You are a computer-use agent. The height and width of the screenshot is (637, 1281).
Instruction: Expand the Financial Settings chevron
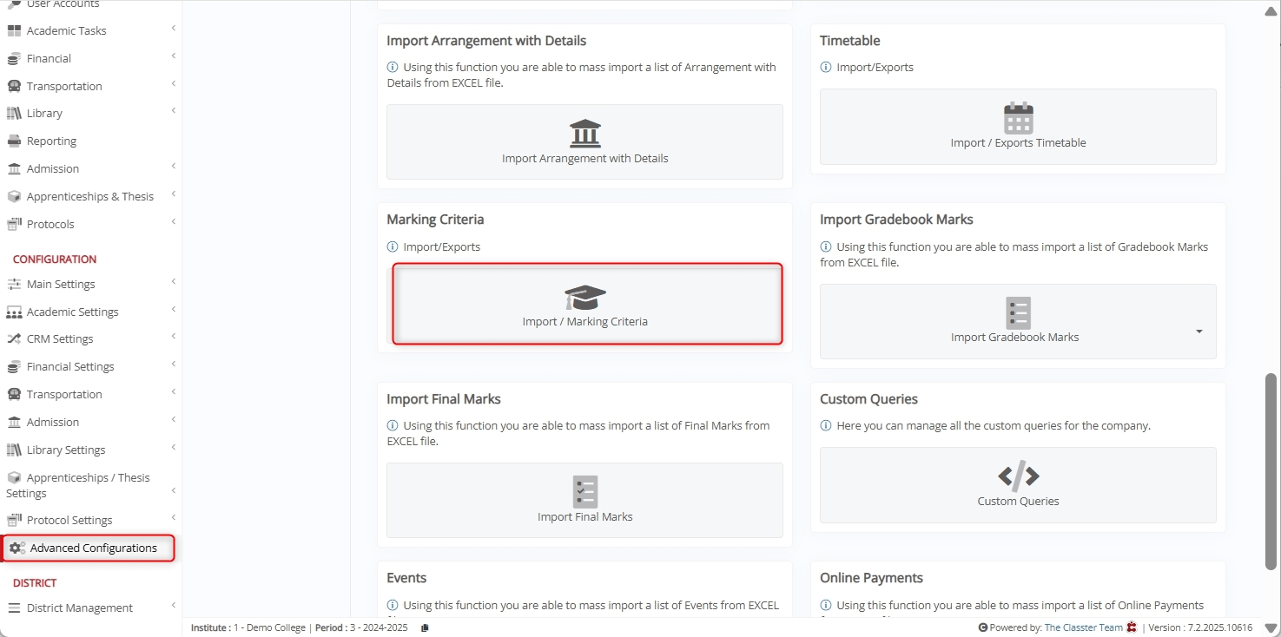[x=173, y=364]
